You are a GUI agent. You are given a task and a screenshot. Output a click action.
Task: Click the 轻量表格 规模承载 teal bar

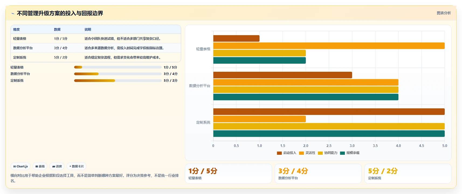point(260,60)
